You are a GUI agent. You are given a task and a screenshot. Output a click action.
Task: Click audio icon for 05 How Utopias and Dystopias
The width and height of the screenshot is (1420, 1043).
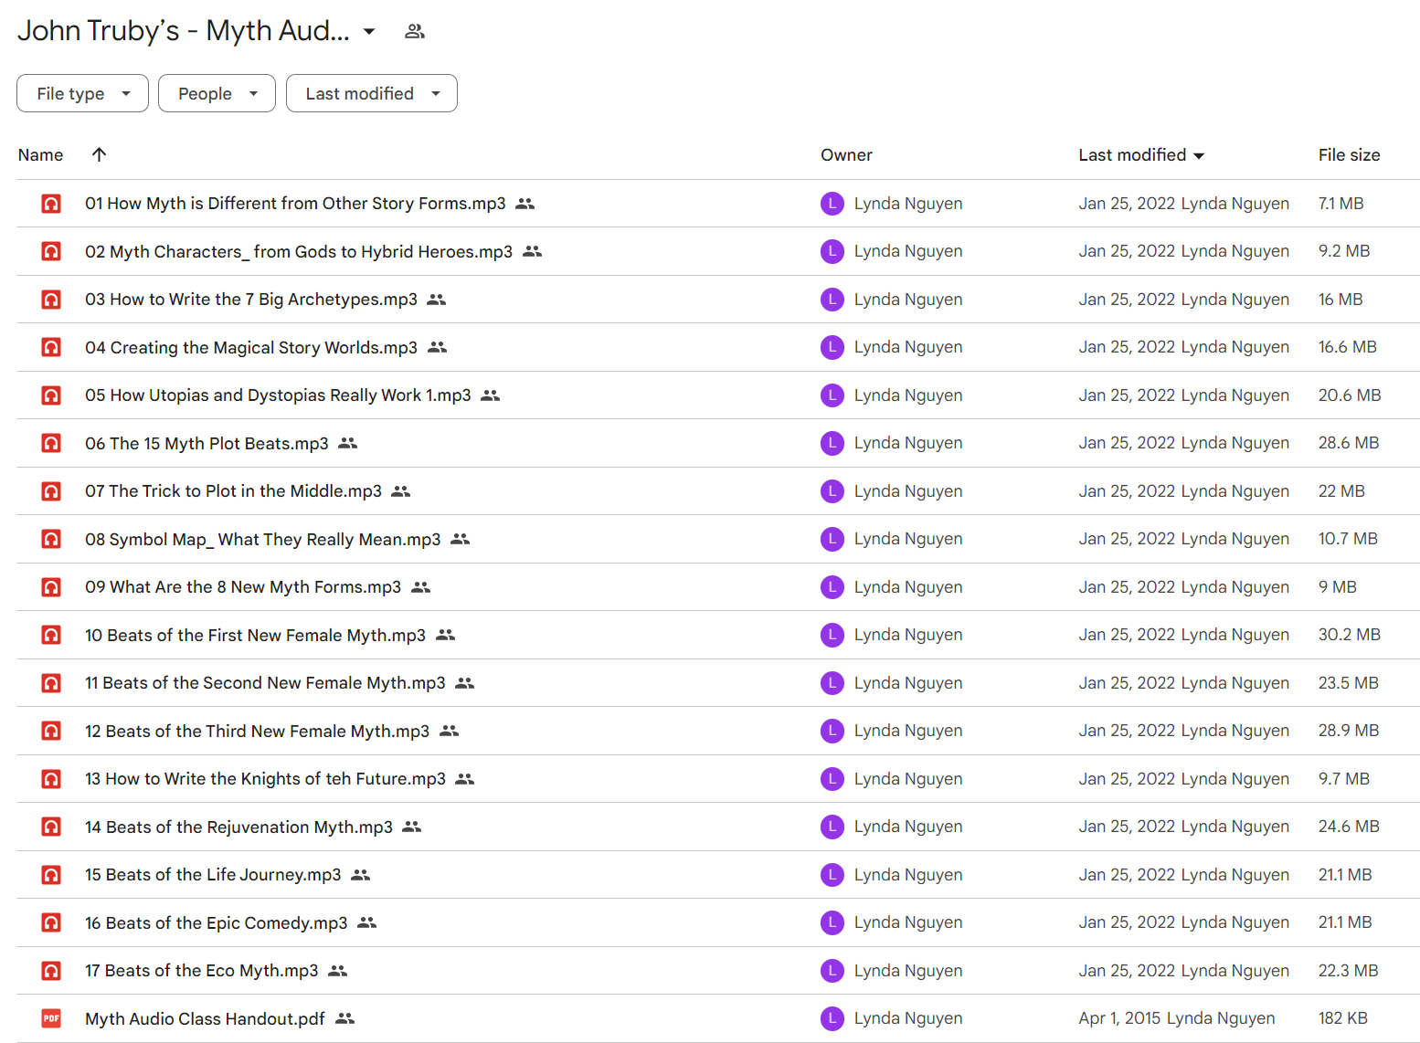click(x=51, y=395)
